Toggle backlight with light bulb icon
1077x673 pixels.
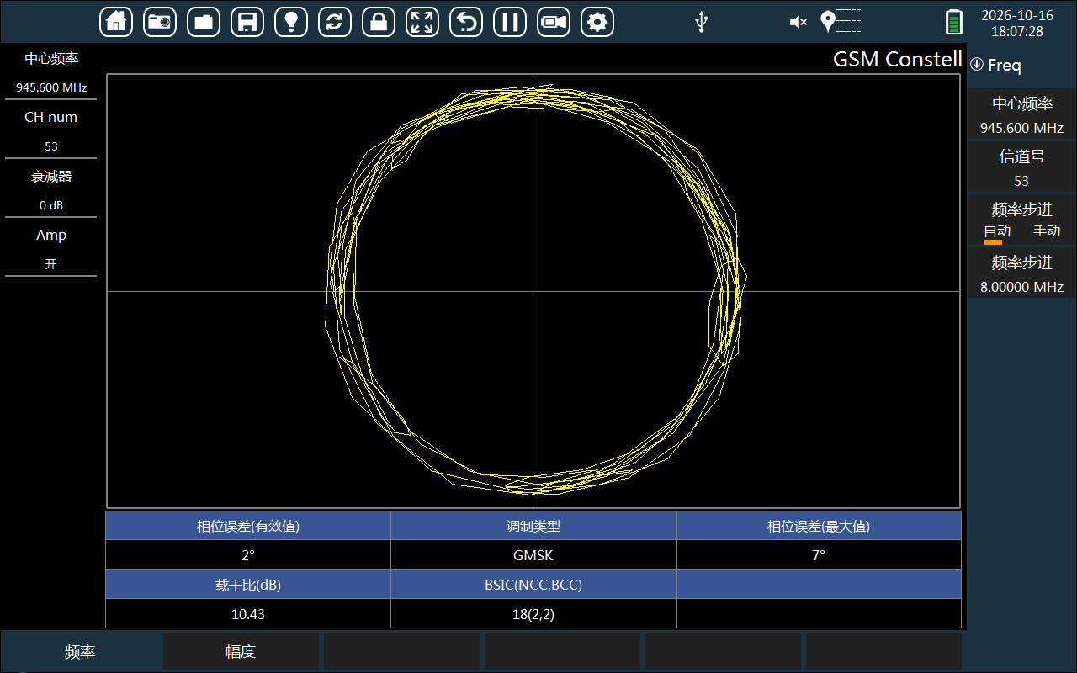tap(291, 22)
